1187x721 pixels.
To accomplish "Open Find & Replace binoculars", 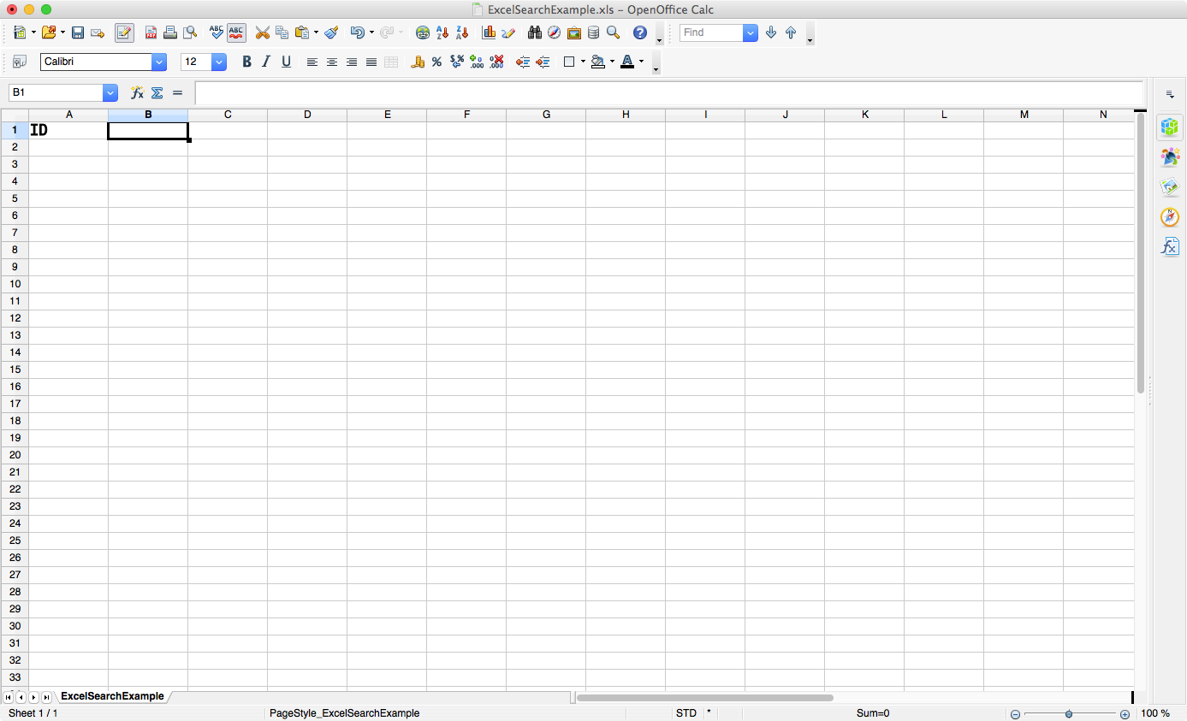I will click(x=535, y=33).
